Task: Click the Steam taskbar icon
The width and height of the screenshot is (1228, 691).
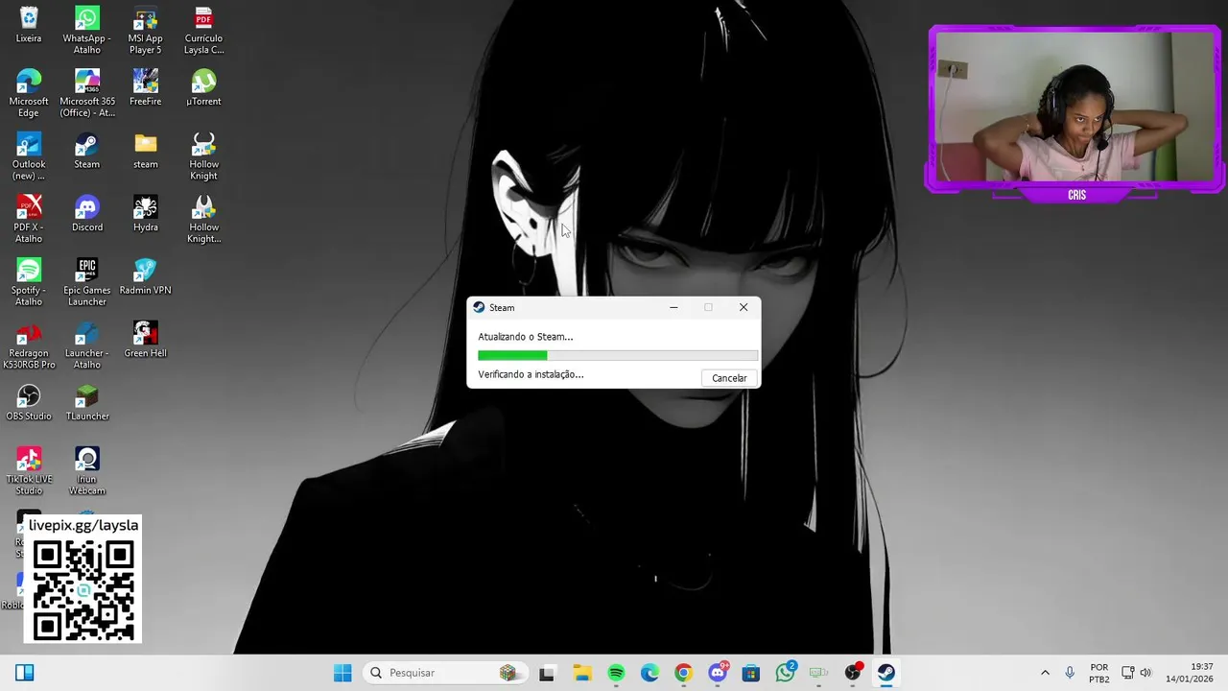Action: [x=886, y=673]
